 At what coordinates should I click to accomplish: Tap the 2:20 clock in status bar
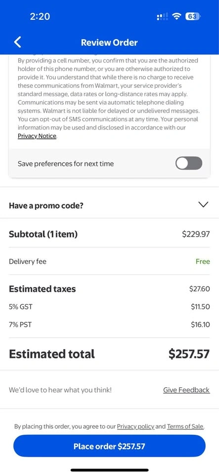40,17
